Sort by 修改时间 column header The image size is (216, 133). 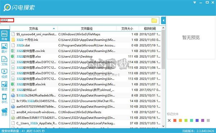click(150, 28)
